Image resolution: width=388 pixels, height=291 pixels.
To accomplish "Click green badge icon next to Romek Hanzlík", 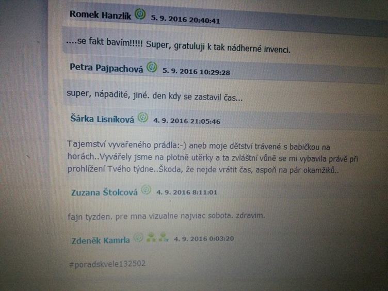I will coord(140,14).
